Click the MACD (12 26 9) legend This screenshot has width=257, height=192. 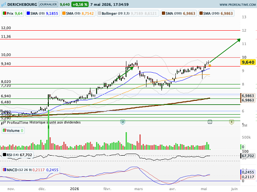(x=31, y=170)
